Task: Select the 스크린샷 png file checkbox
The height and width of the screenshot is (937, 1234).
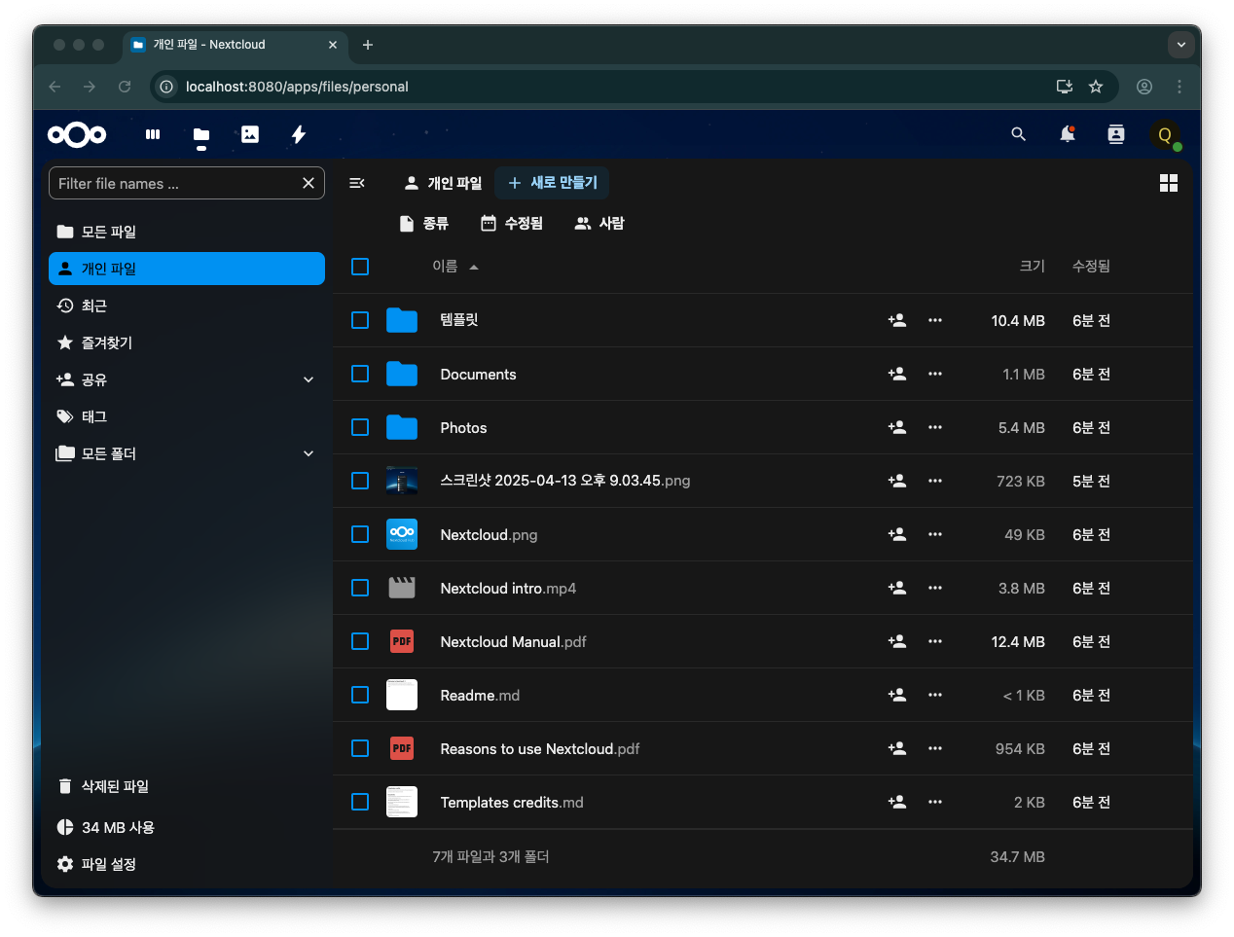Action: [x=360, y=481]
